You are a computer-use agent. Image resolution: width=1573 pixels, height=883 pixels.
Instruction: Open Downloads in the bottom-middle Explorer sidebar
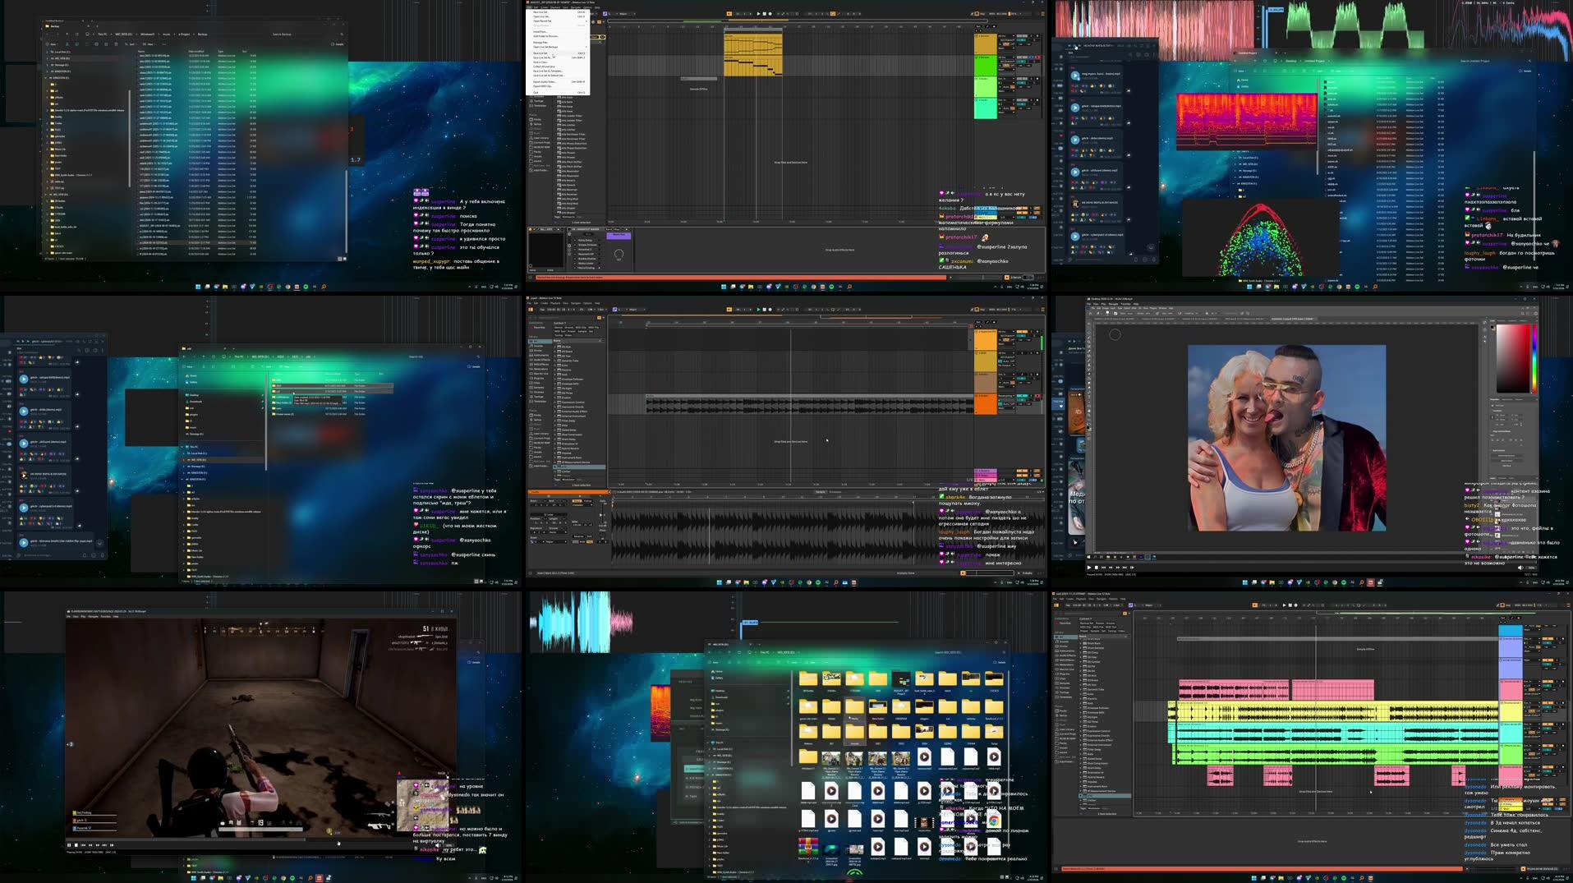pos(720,697)
